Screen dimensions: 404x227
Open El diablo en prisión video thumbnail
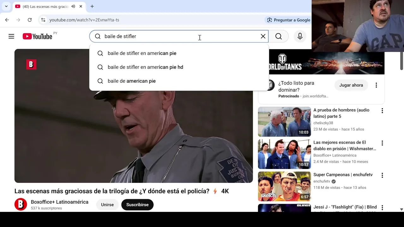pos(284,154)
